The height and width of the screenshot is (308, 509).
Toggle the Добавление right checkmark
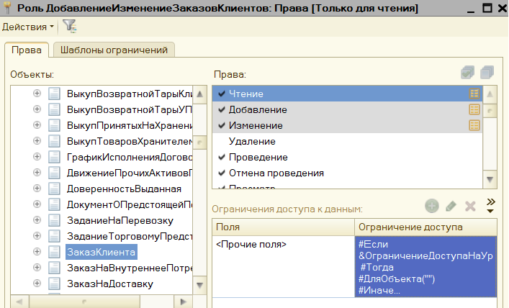click(222, 109)
